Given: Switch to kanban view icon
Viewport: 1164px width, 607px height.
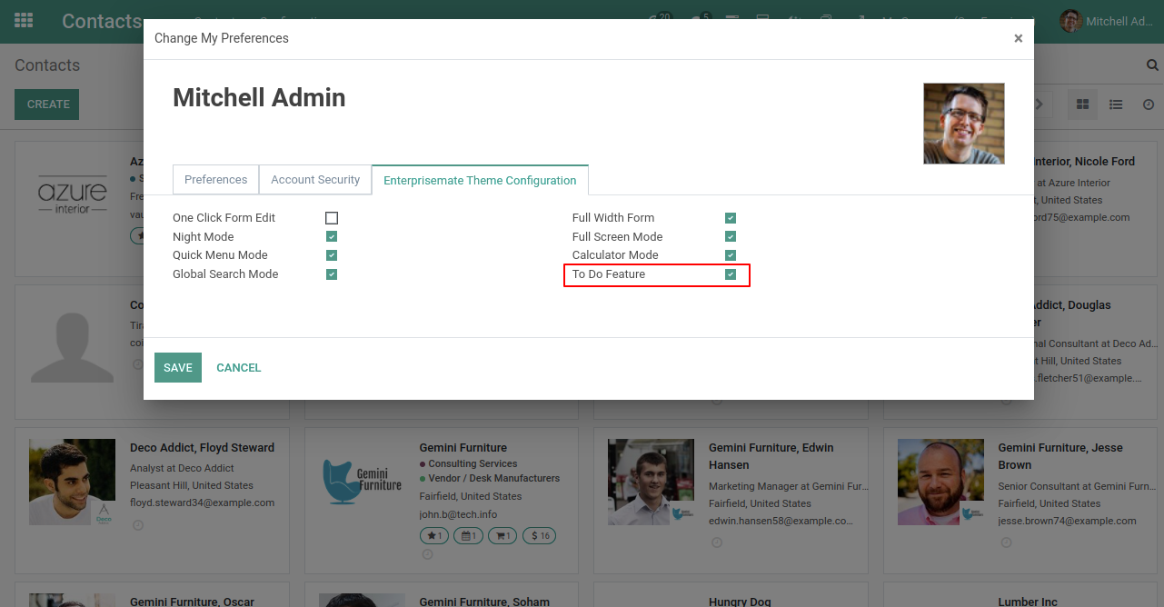Looking at the screenshot, I should point(1082,104).
